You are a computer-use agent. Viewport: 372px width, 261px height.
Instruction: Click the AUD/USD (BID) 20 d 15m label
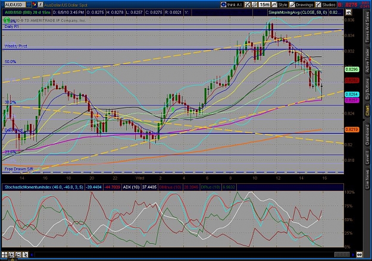[27, 12]
